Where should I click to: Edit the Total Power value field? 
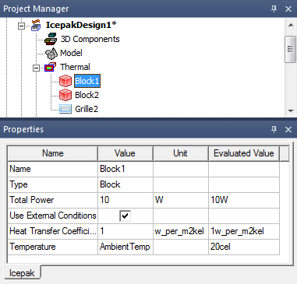click(x=126, y=200)
